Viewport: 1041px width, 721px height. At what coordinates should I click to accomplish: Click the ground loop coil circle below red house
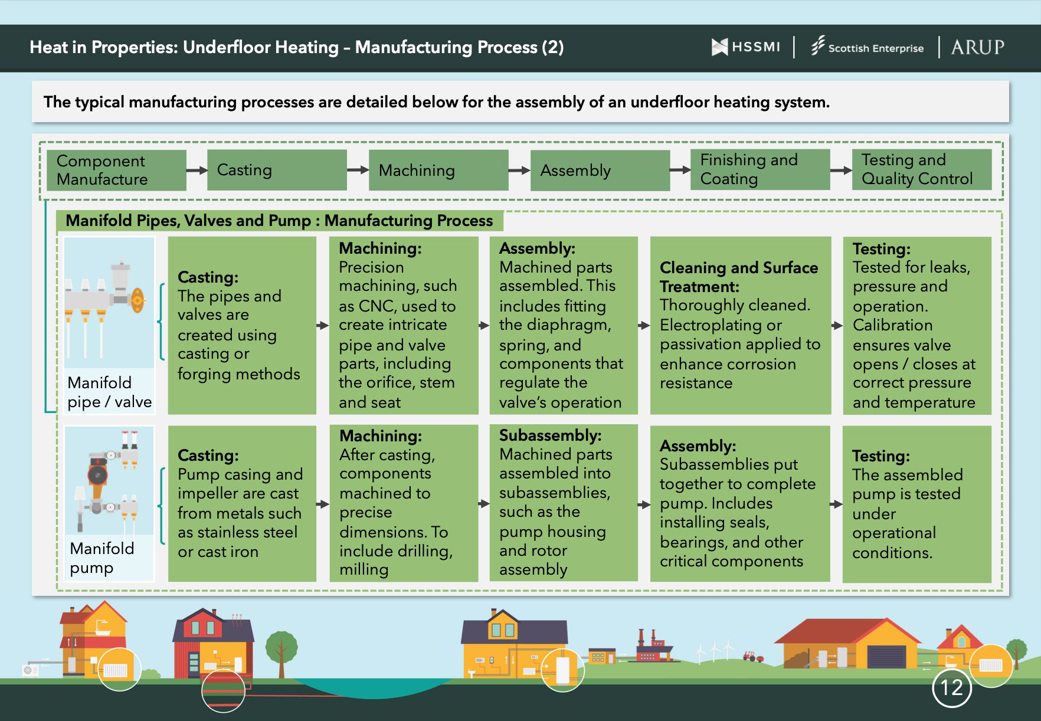223,691
